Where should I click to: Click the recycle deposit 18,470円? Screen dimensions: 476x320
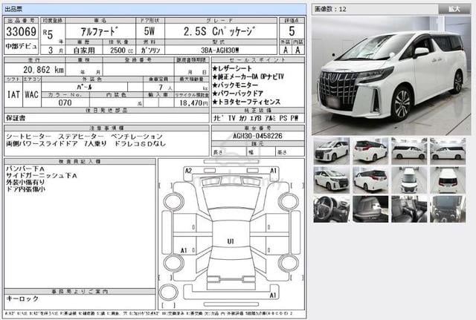[193, 103]
